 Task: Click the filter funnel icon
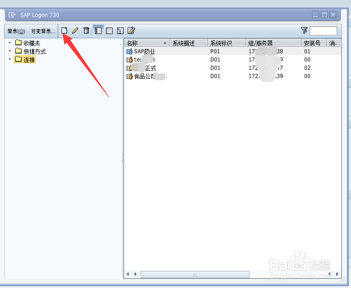(304, 30)
